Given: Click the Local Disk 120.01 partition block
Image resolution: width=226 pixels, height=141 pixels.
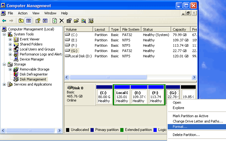Looking at the screenshot, I should [122, 95].
